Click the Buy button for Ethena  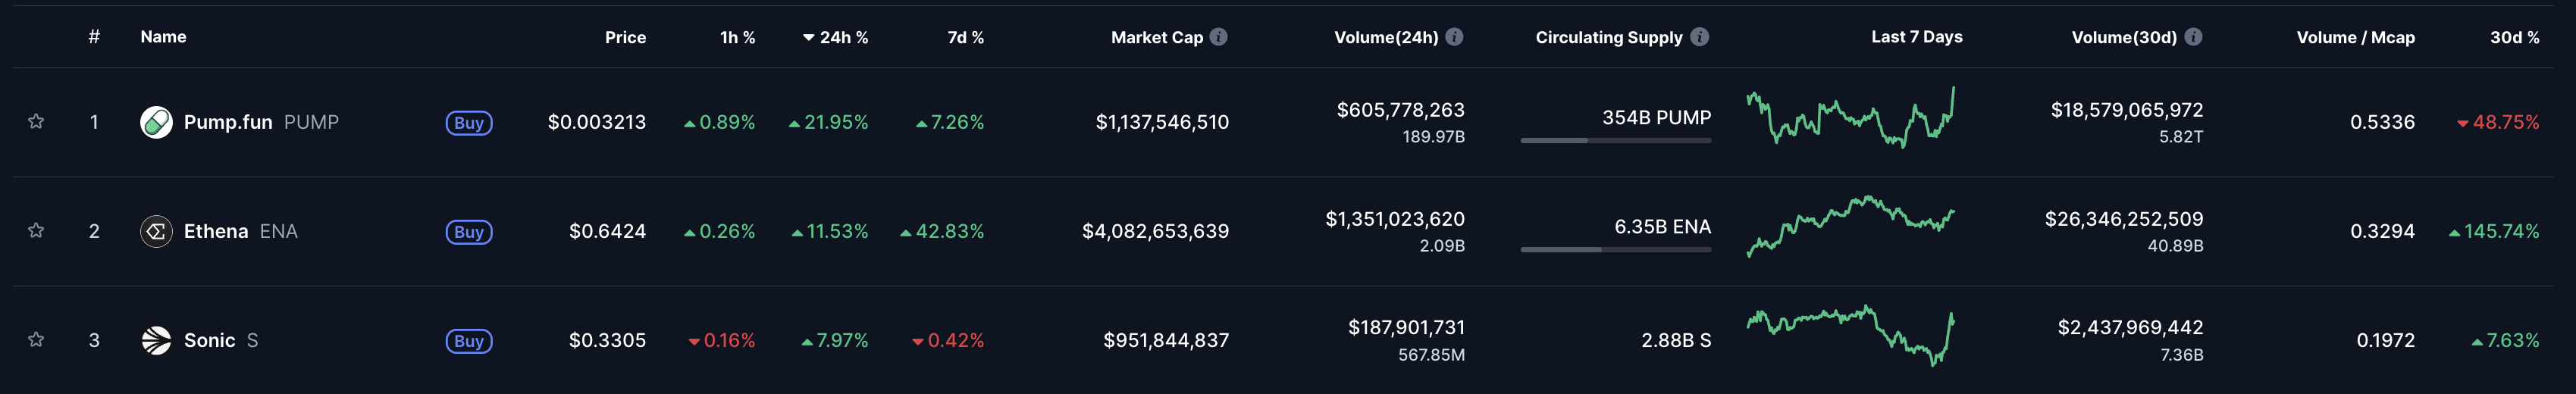[x=468, y=232]
